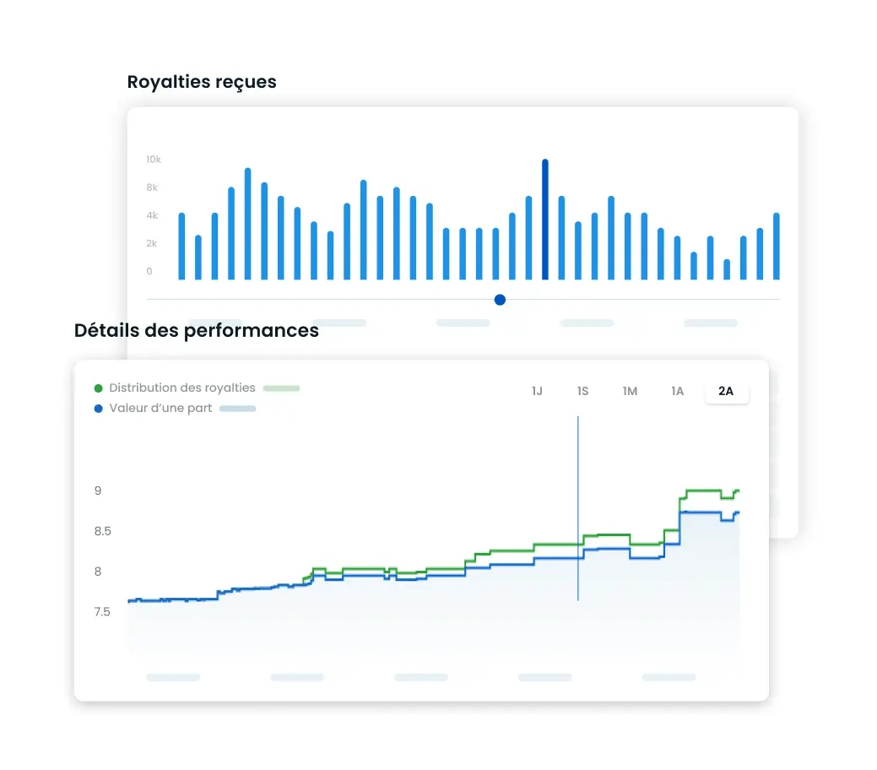Select the highlighted dark blue royalties bar
Screen dimensions: 877x770
pos(545,220)
